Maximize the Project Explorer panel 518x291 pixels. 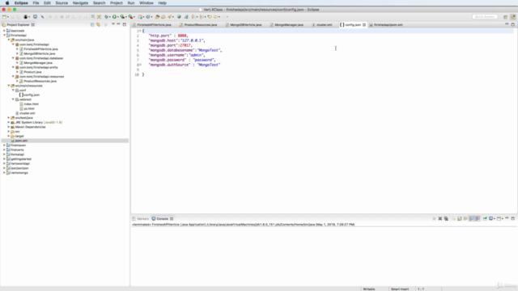tap(124, 24)
